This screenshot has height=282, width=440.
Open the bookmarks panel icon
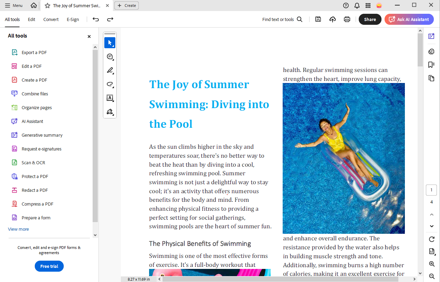[x=431, y=65]
